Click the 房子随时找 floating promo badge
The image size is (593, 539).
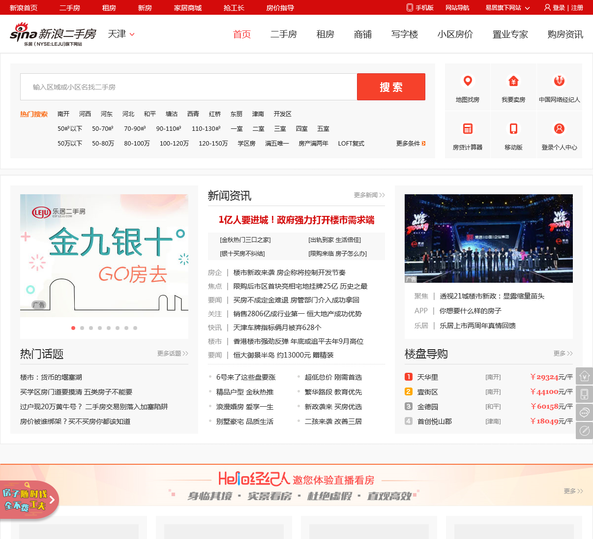(x=29, y=499)
